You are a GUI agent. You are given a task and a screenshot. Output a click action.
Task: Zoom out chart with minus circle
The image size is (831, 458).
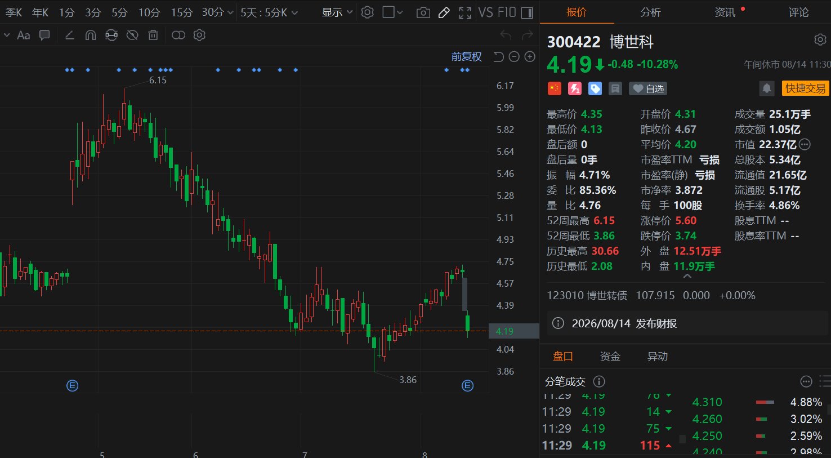click(x=514, y=56)
